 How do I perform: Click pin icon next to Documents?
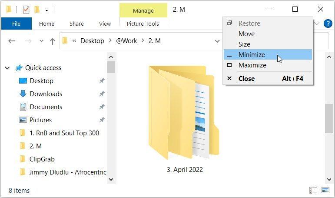click(x=102, y=107)
